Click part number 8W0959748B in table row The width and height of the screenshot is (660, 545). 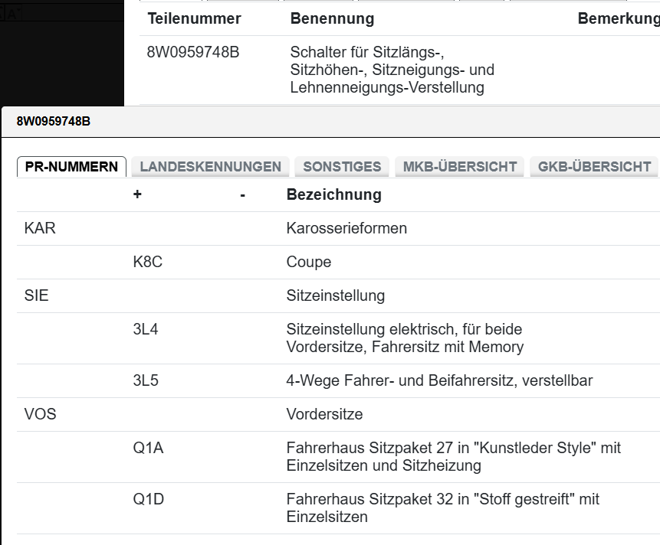(x=193, y=53)
